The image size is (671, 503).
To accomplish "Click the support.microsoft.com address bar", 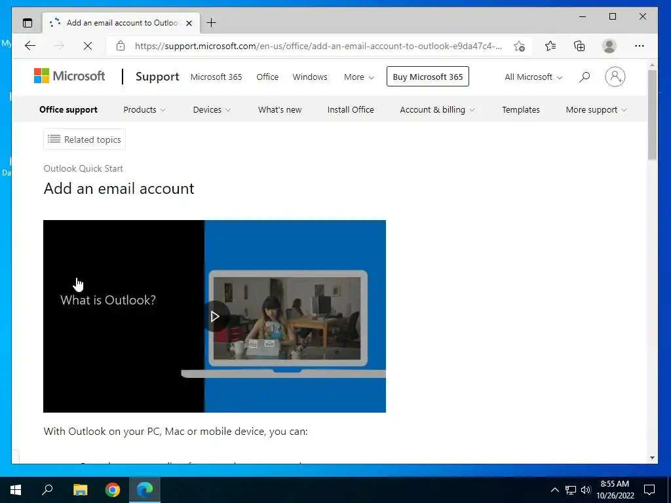I will (318, 46).
